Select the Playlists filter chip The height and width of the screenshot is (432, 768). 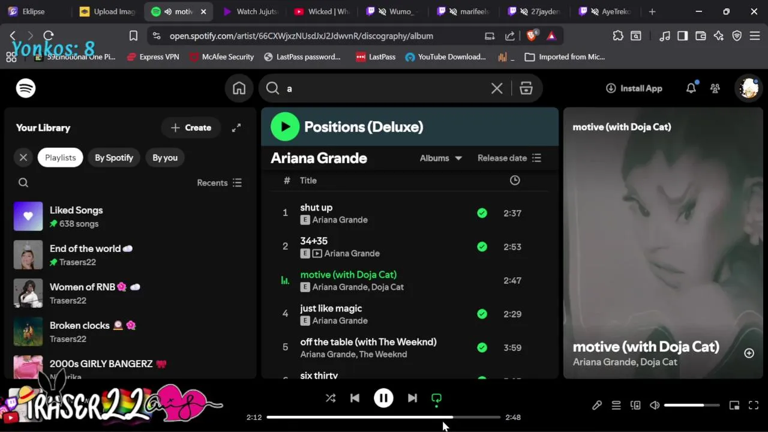[61, 158]
